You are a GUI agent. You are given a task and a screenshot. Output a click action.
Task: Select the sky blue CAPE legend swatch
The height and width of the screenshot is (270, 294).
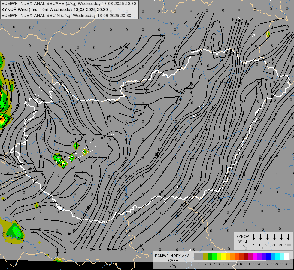[x=273, y=256]
